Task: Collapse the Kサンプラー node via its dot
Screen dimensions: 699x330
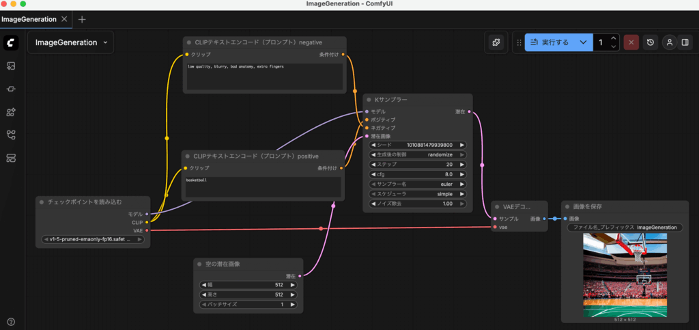Action: point(369,100)
